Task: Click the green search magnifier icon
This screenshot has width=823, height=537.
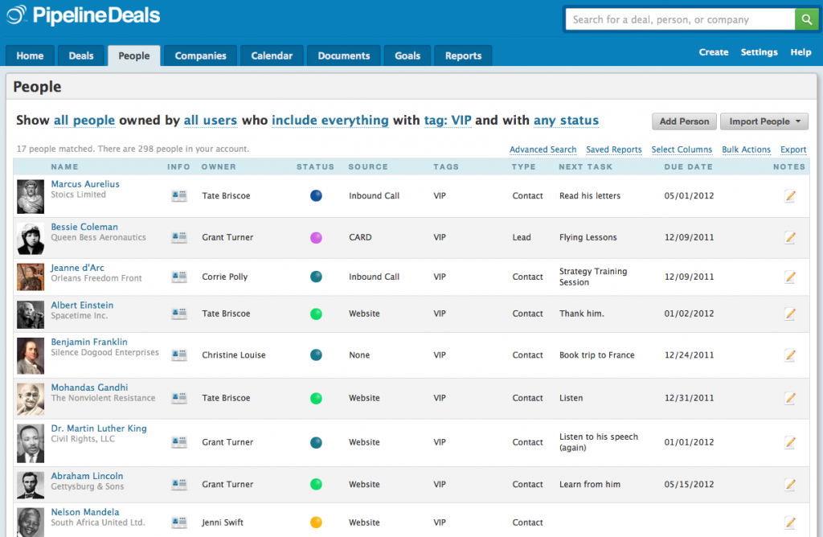Action: point(806,18)
